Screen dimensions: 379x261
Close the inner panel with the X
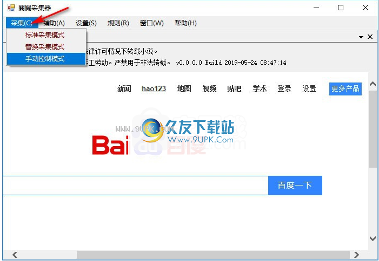(x=370, y=37)
